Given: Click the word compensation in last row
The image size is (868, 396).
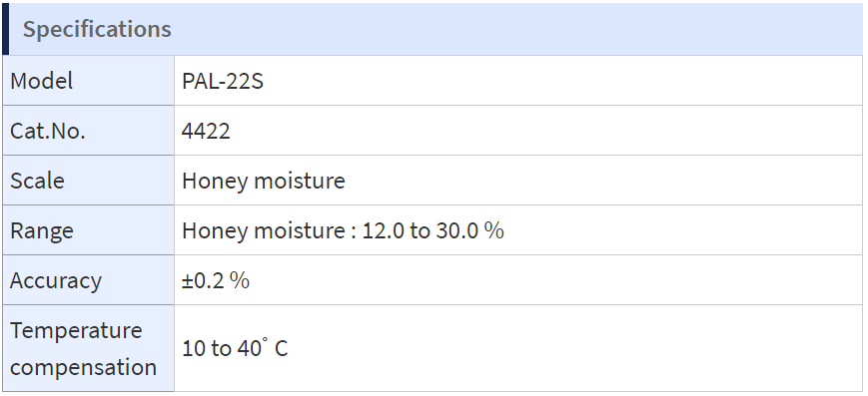Looking at the screenshot, I should [x=84, y=367].
